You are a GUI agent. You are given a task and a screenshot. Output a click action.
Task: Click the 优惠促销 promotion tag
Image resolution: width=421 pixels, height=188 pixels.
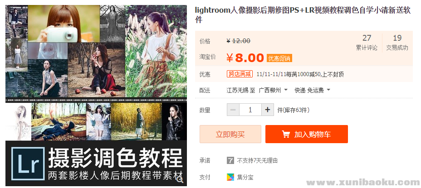[x=279, y=58]
